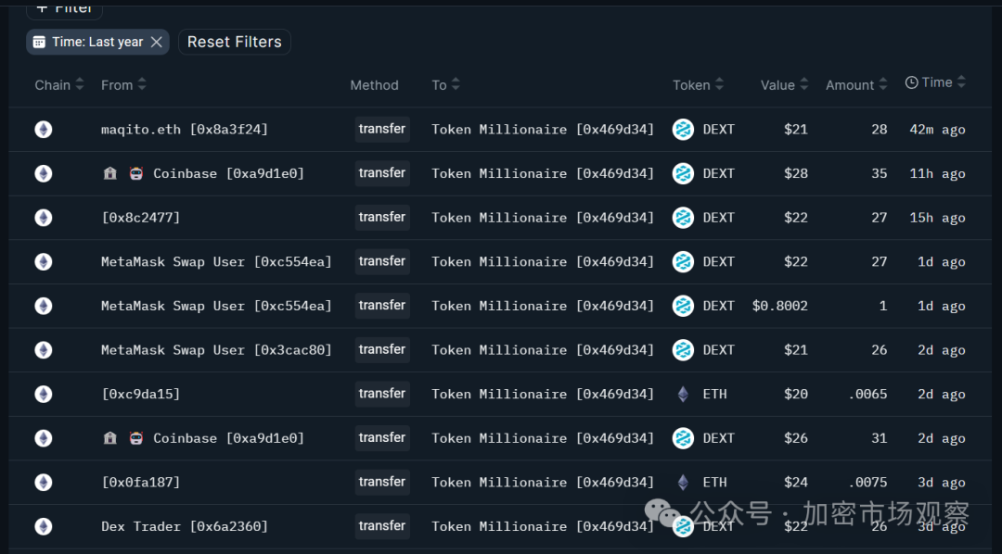Viewport: 1002px width, 554px height.
Task: Sort by the To column arrows
Action: pos(456,83)
